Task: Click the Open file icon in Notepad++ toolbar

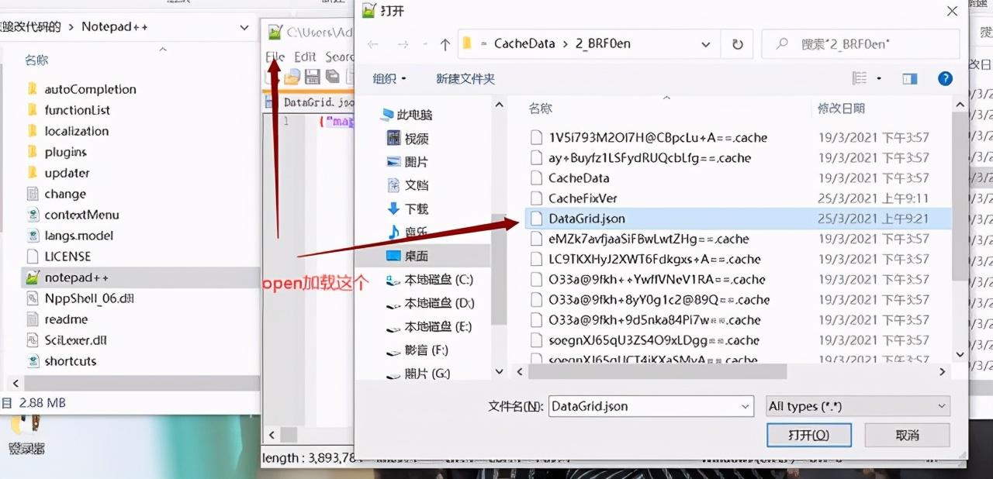Action: pyautogui.click(x=292, y=77)
